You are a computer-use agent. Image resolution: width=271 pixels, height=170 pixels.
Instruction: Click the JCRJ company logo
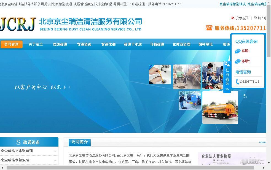point(18,24)
